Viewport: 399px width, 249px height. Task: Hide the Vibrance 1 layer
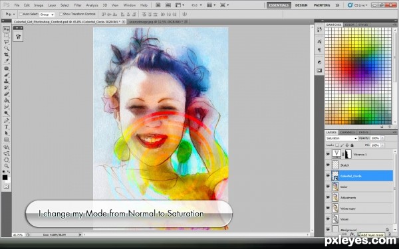pos(328,154)
